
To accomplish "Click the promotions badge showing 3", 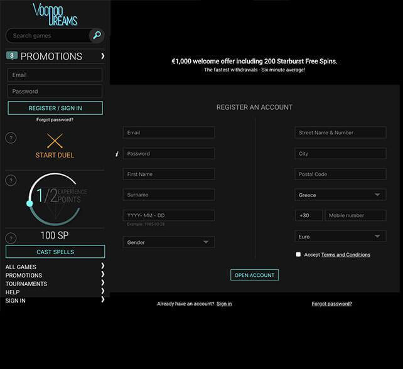I will pyautogui.click(x=11, y=55).
